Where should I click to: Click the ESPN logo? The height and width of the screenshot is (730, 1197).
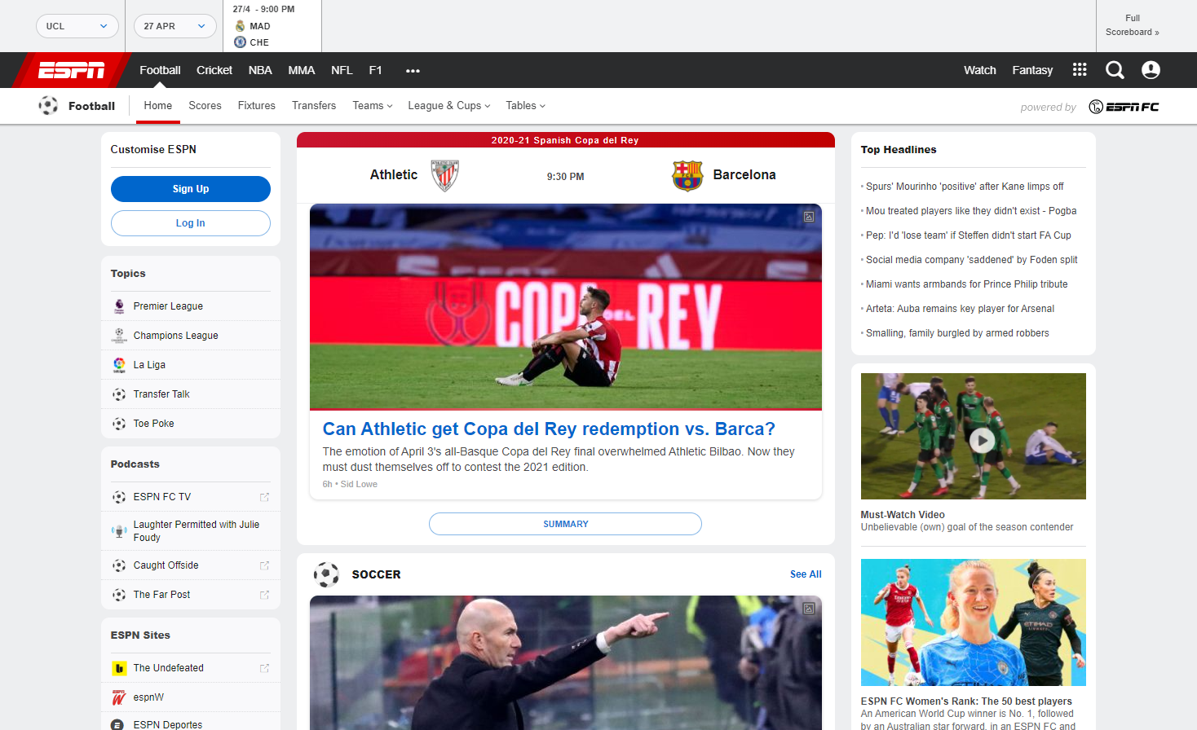pyautogui.click(x=72, y=70)
